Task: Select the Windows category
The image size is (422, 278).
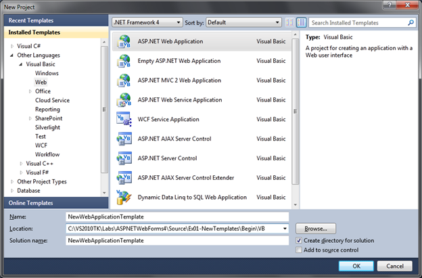Action: point(47,73)
